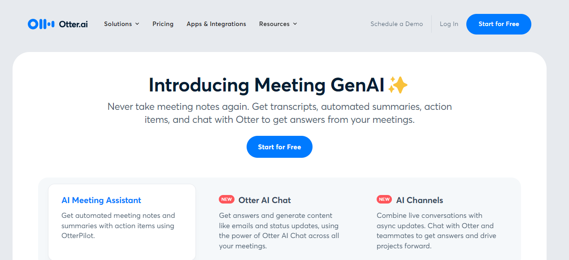This screenshot has width=569, height=260.
Task: Switch to the Otter AI Chat tab
Action: [x=265, y=200]
